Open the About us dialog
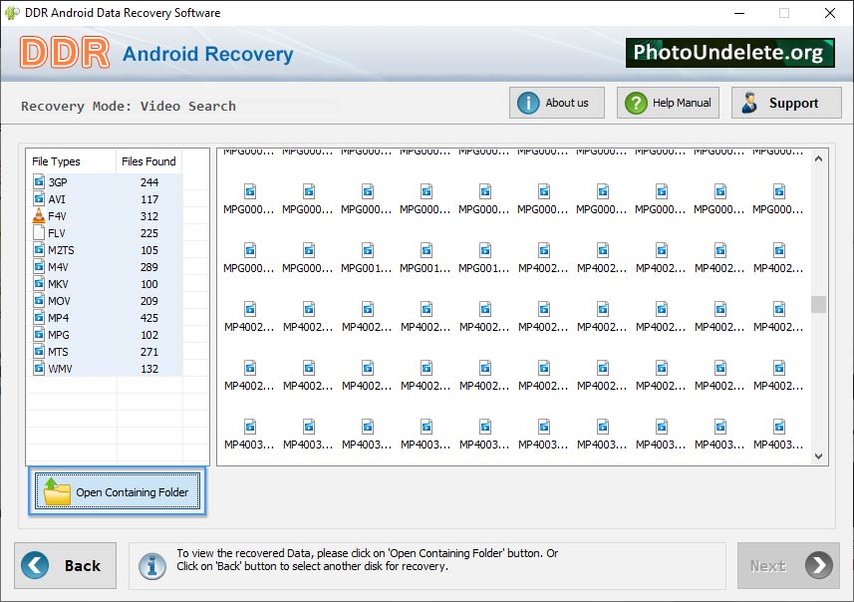The image size is (854, 602). [557, 103]
